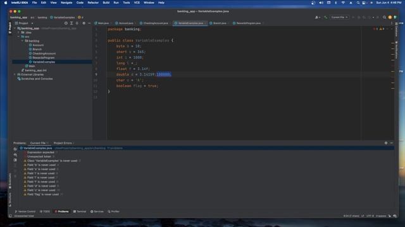Open Version Control tool window
Image resolution: width=405 pixels, height=227 pixels.
(x=25, y=211)
